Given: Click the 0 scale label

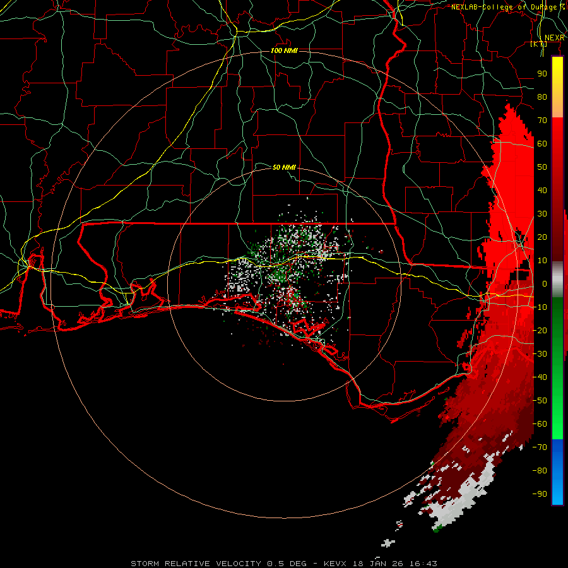Looking at the screenshot, I should 545,283.
